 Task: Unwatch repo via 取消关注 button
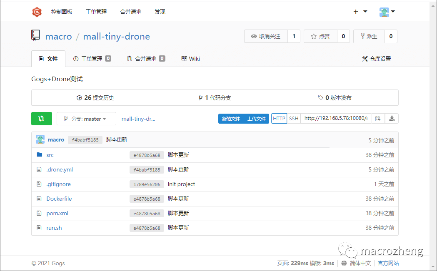coord(266,36)
